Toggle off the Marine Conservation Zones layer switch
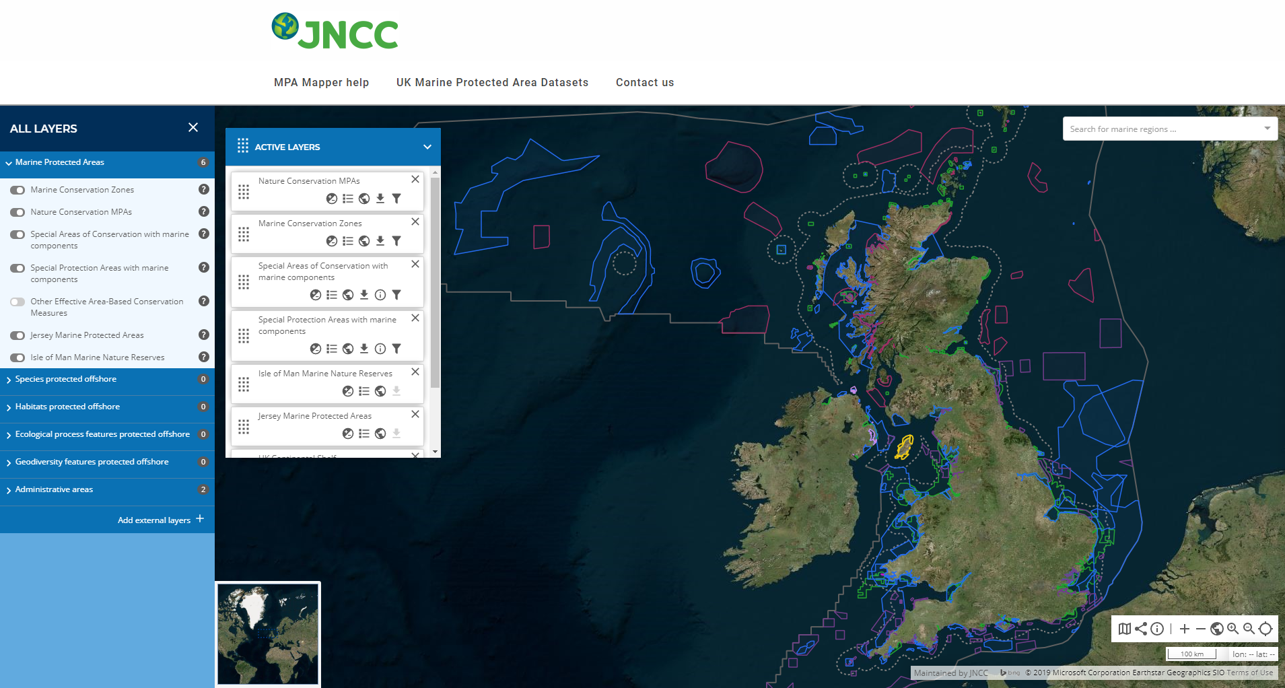The height and width of the screenshot is (688, 1285). (x=18, y=189)
